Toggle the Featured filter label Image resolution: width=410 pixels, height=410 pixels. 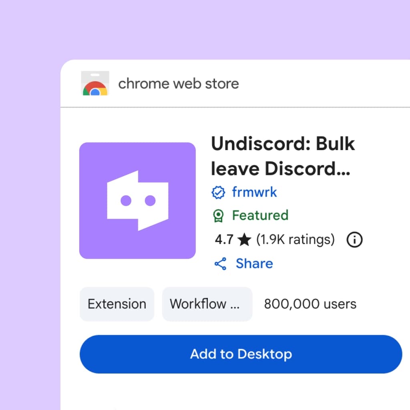coord(260,215)
